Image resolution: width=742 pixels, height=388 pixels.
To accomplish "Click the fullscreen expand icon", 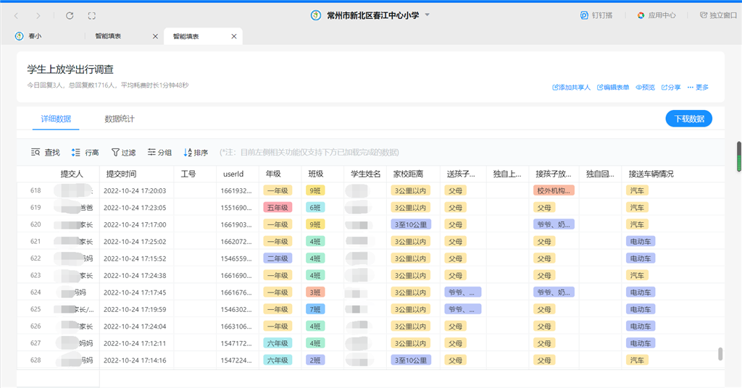I will point(92,16).
